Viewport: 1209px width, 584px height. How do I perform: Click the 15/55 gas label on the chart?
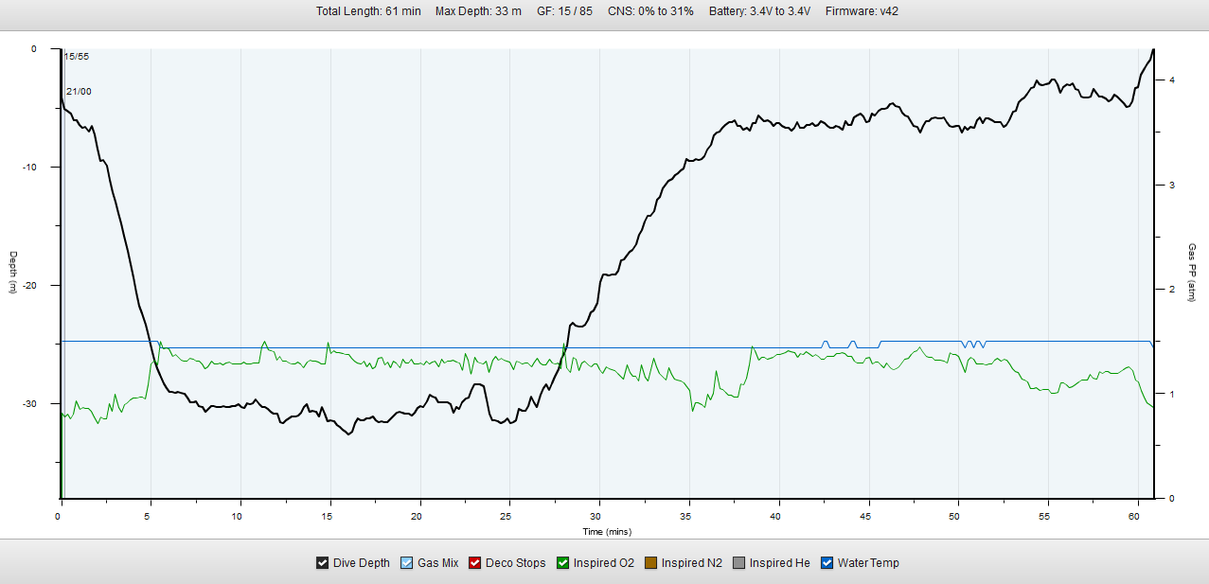click(x=77, y=57)
